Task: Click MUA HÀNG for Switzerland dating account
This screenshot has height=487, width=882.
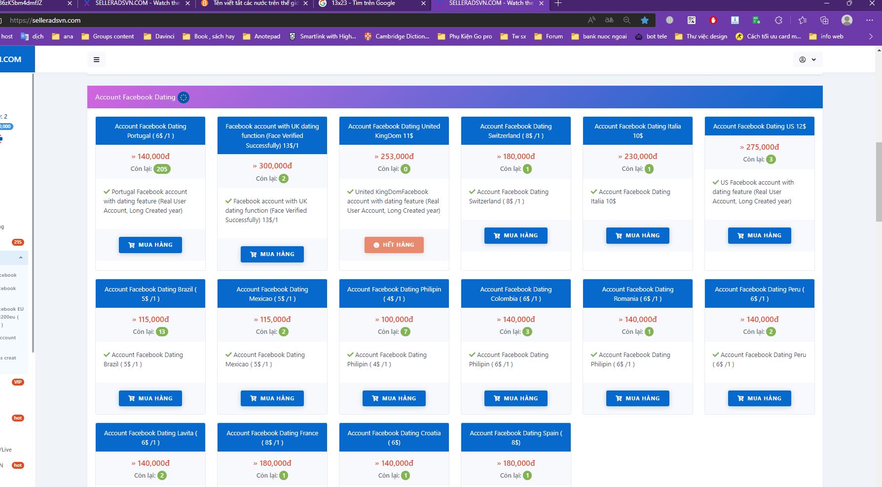Action: click(516, 235)
